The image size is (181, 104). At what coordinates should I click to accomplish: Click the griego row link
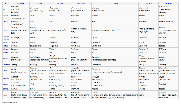5,49
